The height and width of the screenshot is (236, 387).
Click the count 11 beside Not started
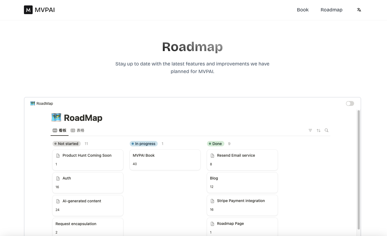86,144
